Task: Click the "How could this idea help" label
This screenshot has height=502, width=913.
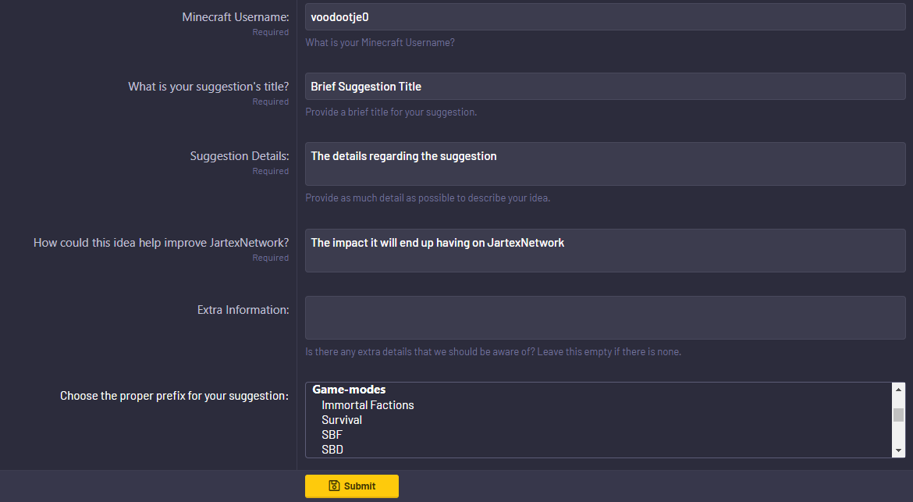Action: [x=161, y=242]
